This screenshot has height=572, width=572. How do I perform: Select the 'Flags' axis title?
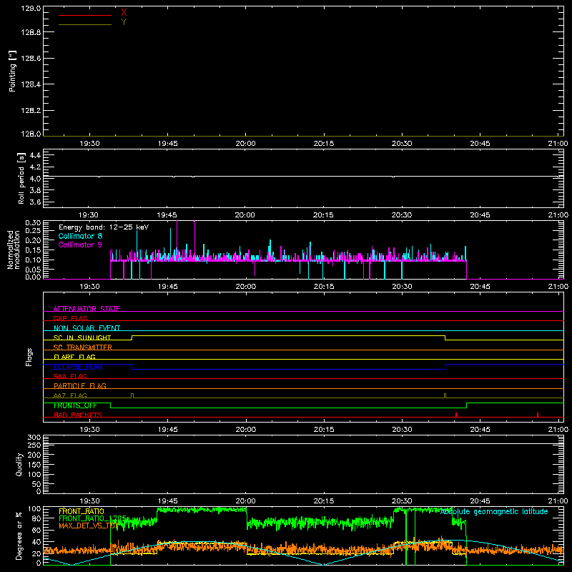click(x=29, y=357)
